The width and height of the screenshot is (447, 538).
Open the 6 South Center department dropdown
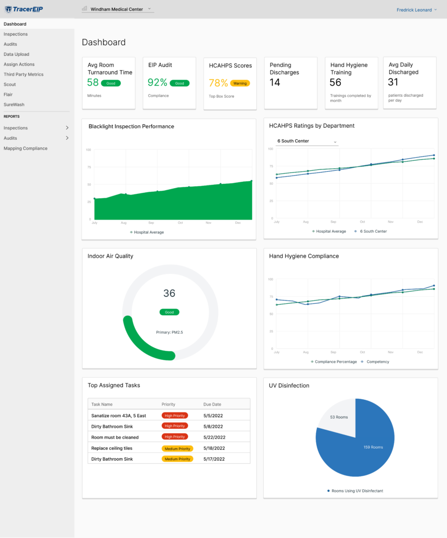click(x=307, y=141)
